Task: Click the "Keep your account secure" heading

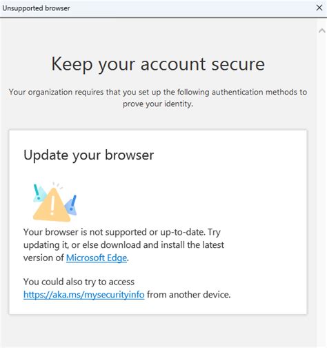Action: (158, 64)
